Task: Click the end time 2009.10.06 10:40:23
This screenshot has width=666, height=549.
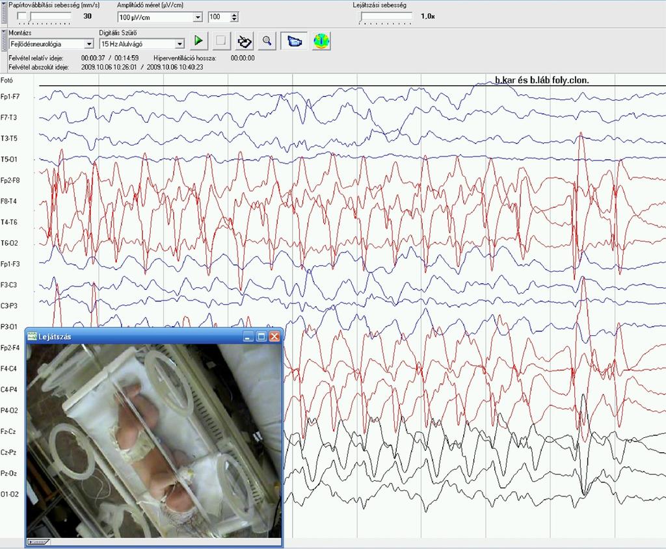Action: click(174, 67)
